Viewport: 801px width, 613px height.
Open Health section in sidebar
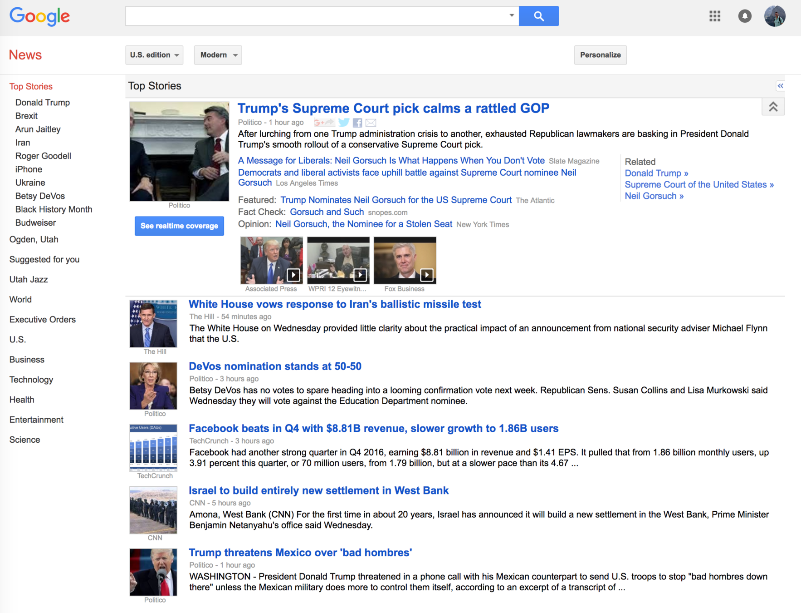coord(22,400)
